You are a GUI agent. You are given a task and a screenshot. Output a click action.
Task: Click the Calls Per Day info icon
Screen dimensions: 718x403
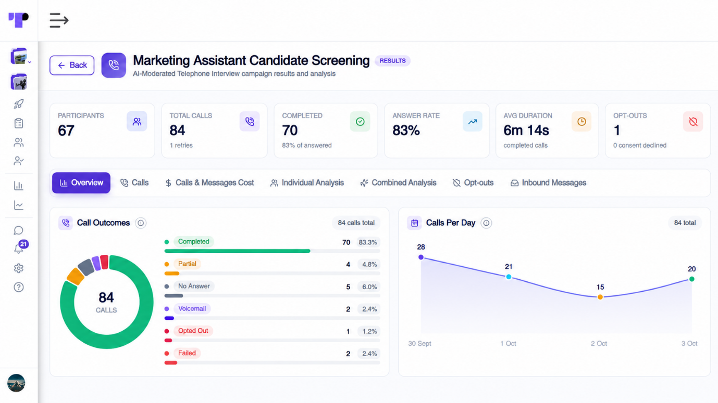point(486,223)
